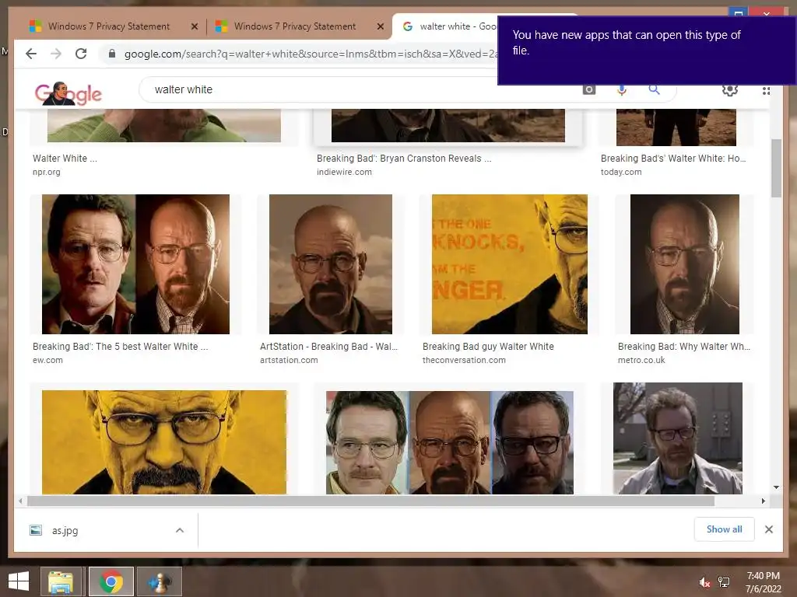This screenshot has height=597, width=797.
Task: Switch to first Windows 7 Privacy Statement tab
Action: (108, 26)
